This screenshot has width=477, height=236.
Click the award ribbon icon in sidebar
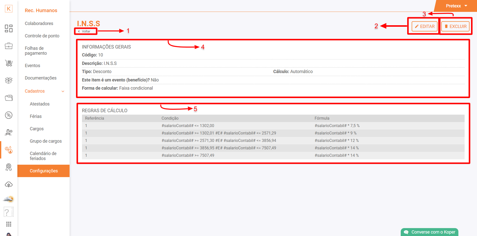coord(9,167)
